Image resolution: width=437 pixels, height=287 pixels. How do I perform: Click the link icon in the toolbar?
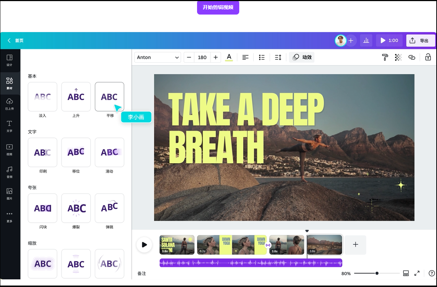[x=412, y=57]
